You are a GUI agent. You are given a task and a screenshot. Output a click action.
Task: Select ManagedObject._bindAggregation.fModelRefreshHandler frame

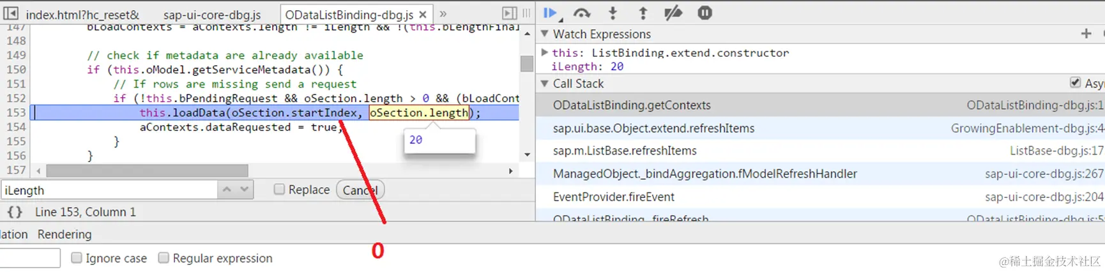[x=820, y=174]
